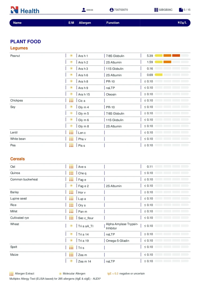200x284 pixels.
Task: Click the Allergen Extract legend icon
Action: [12, 274]
